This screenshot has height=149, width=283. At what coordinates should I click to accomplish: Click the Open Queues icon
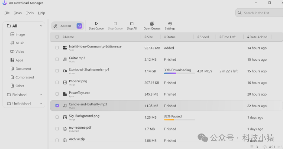pos(152,24)
